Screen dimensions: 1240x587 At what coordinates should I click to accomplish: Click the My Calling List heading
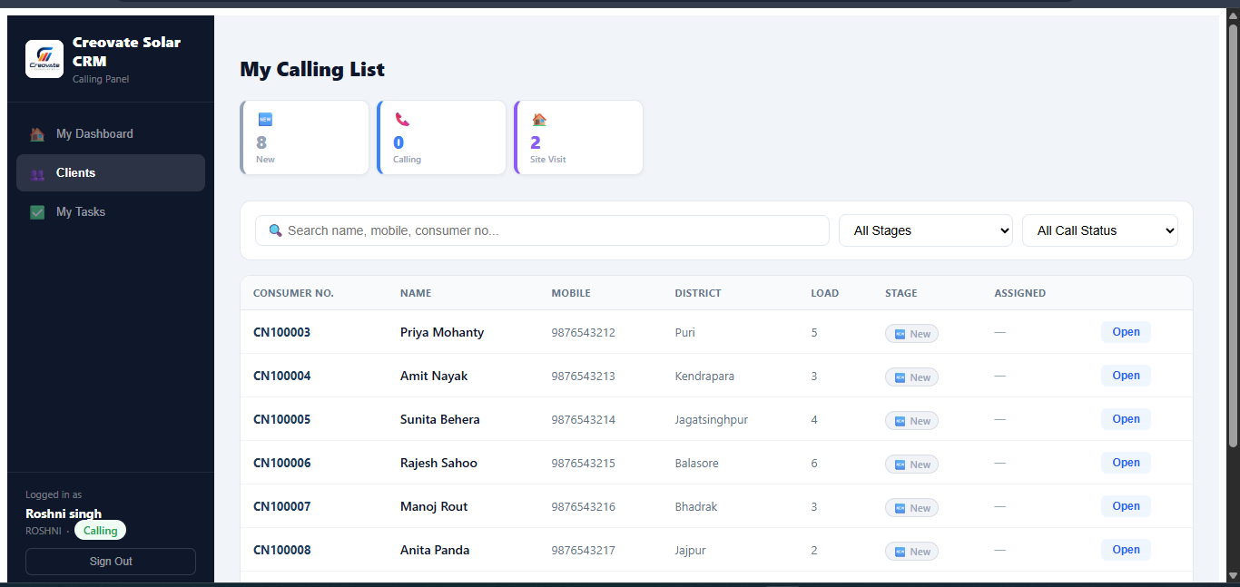[x=312, y=69]
